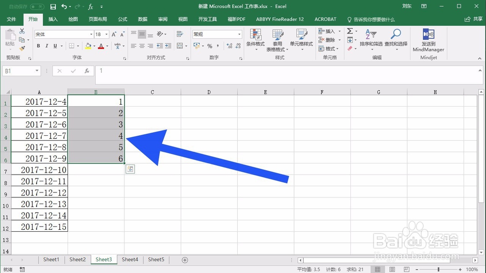Open the font name dropdown
Image resolution: width=486 pixels, height=273 pixels.
pos(91,34)
